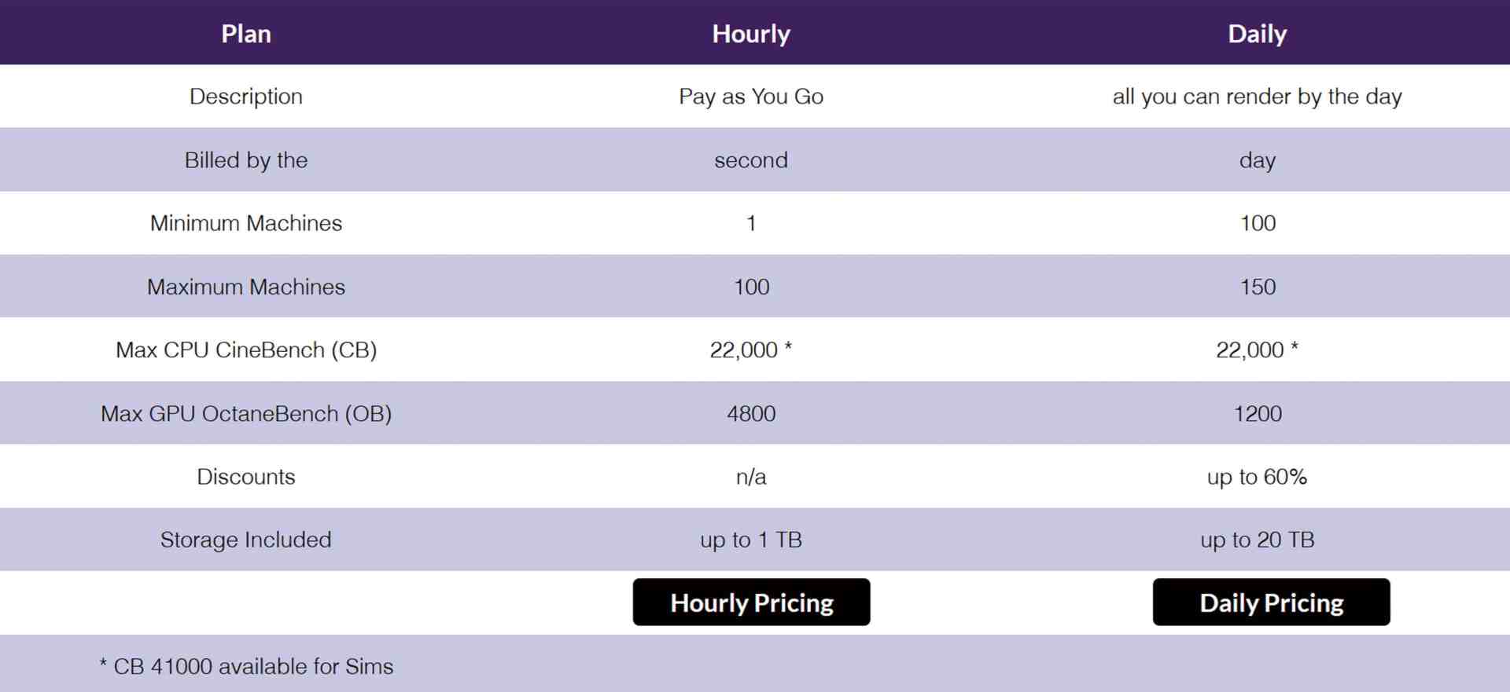This screenshot has width=1510, height=692.
Task: Select the up to 60% discount value
Action: [x=1256, y=476]
